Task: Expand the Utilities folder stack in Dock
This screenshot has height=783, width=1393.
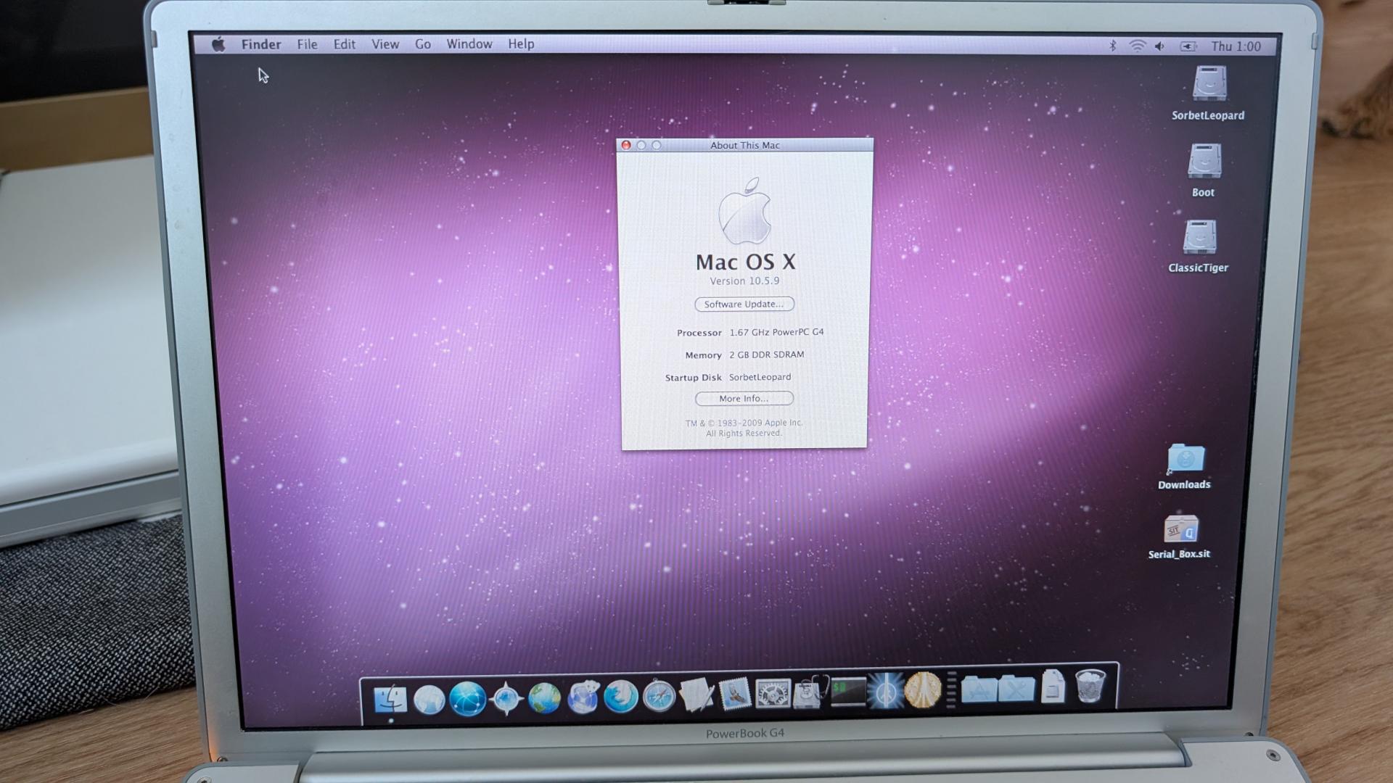Action: tap(1016, 688)
